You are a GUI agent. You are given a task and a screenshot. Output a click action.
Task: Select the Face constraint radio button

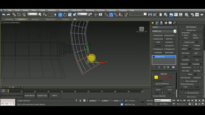182,38
